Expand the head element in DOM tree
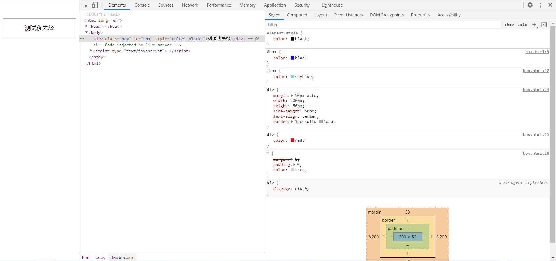 point(86,26)
